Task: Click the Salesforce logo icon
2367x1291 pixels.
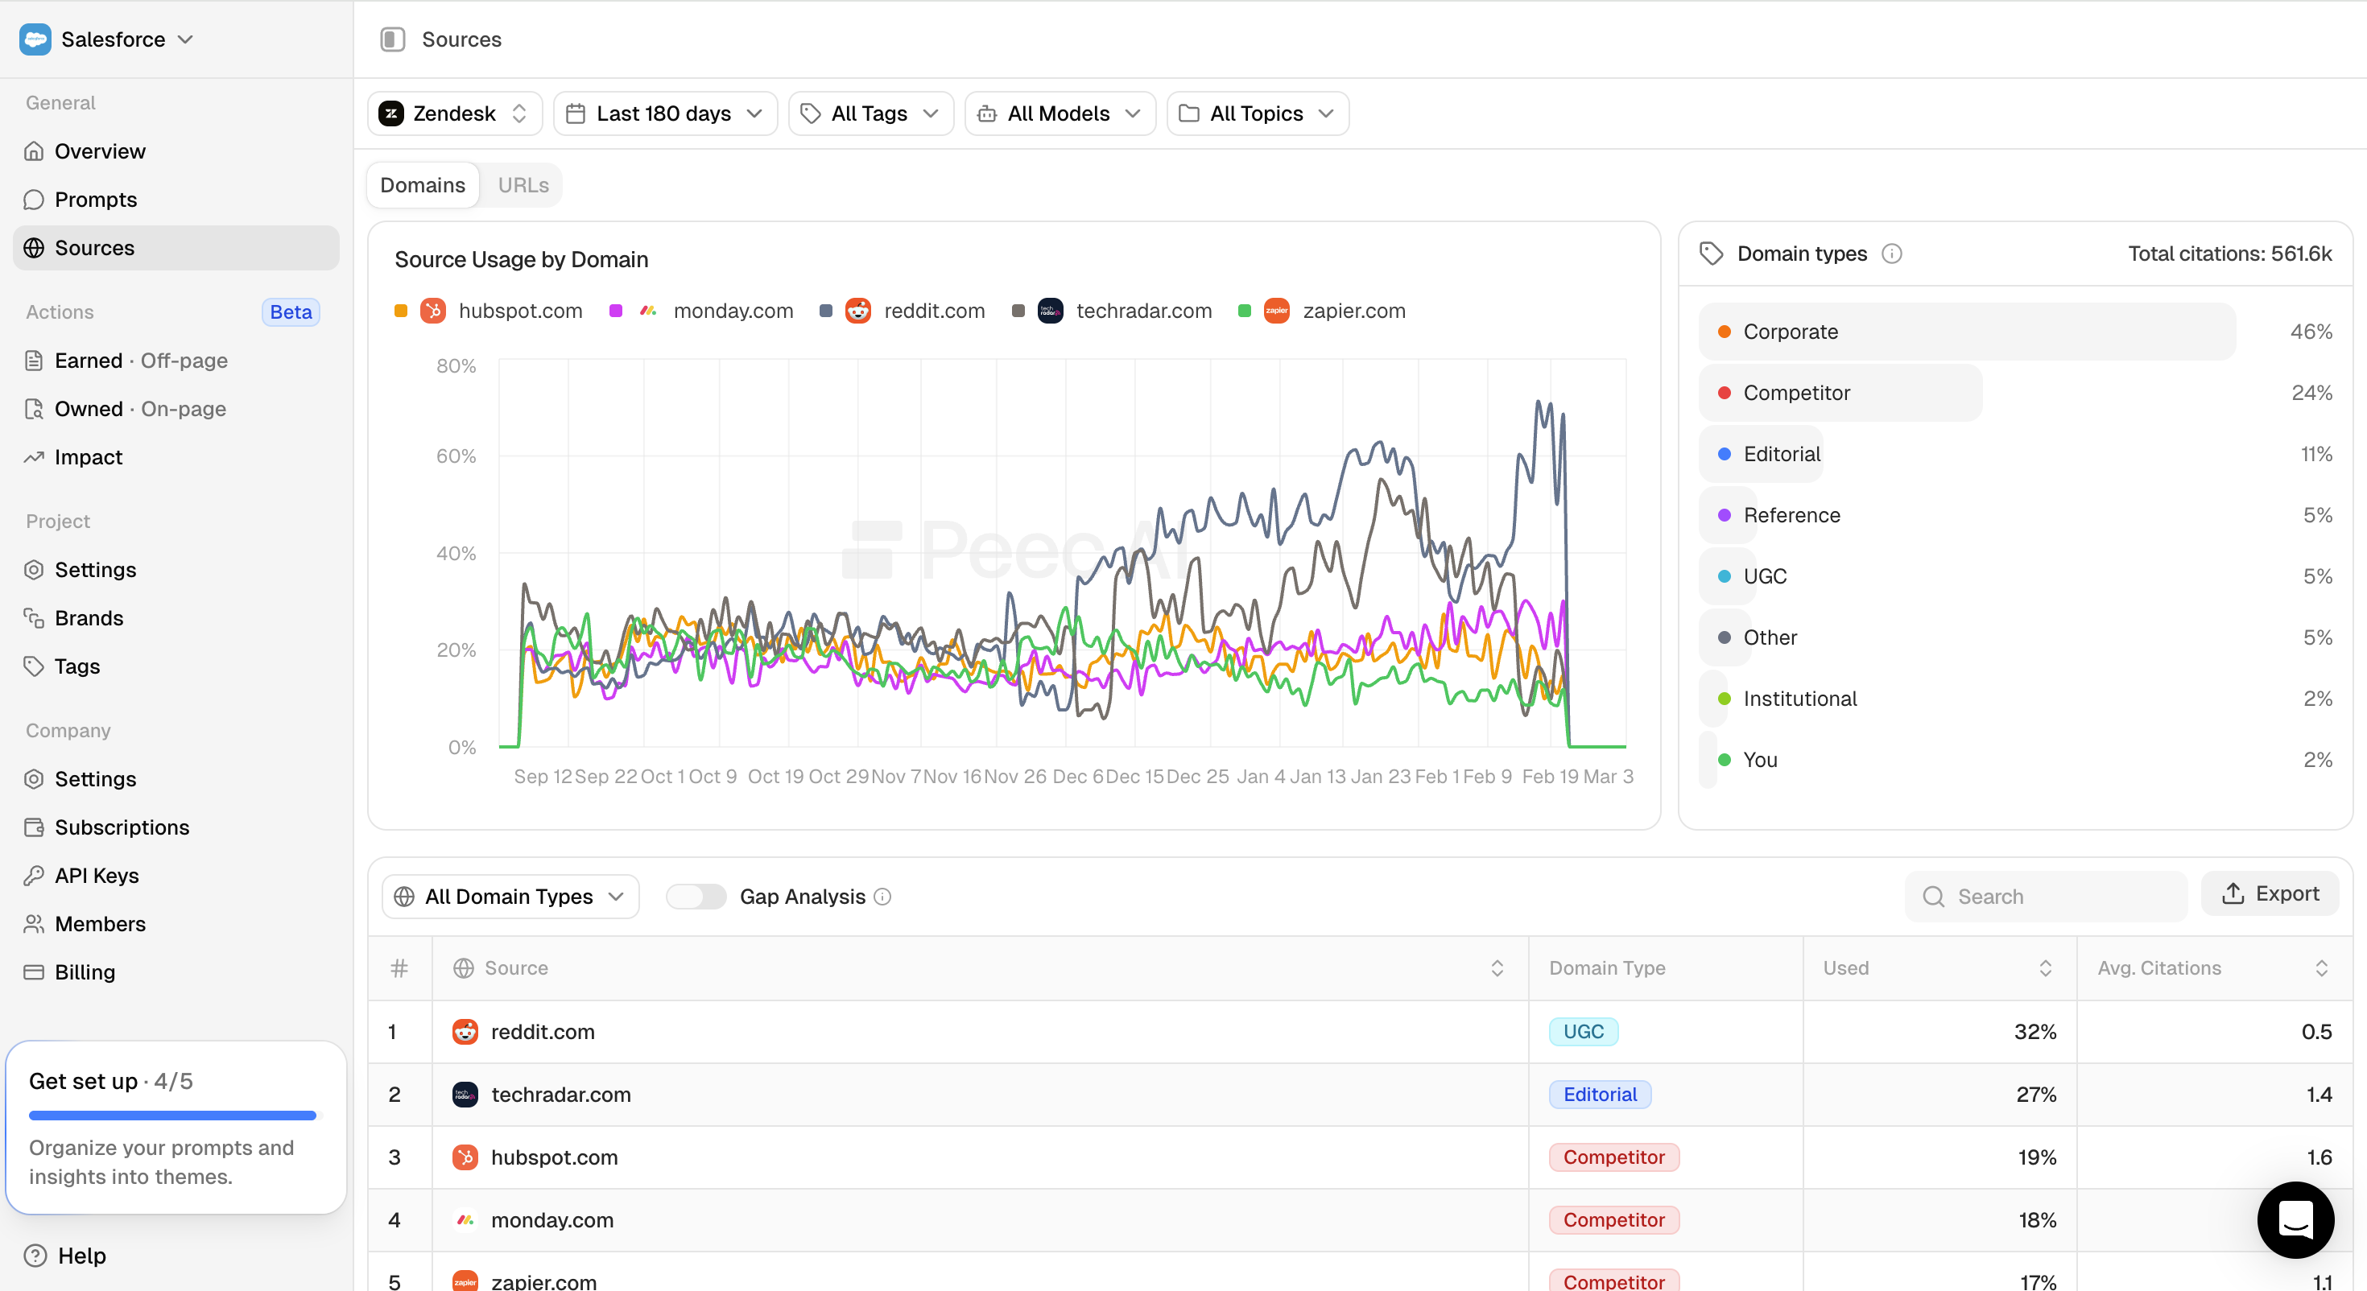Action: (35, 39)
